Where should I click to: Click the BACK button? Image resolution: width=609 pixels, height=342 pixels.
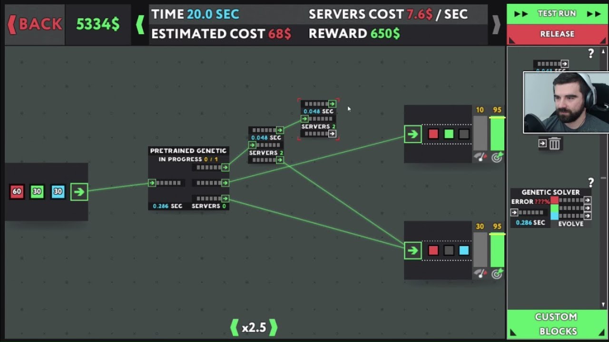point(35,24)
